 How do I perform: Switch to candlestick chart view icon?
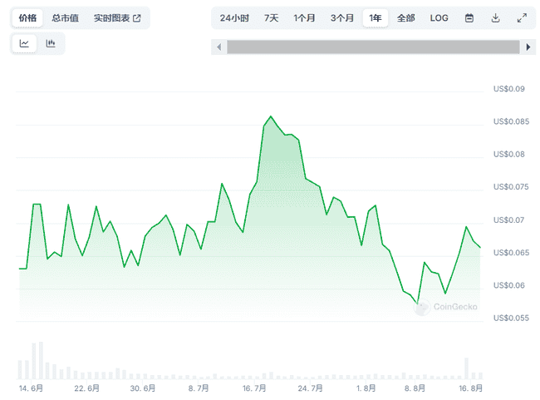pyautogui.click(x=51, y=43)
